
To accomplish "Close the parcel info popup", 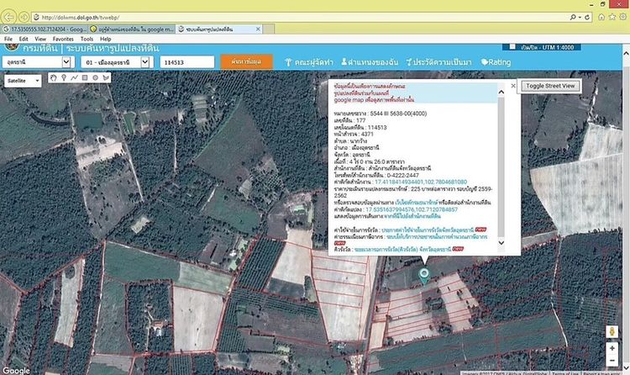I will (513, 86).
